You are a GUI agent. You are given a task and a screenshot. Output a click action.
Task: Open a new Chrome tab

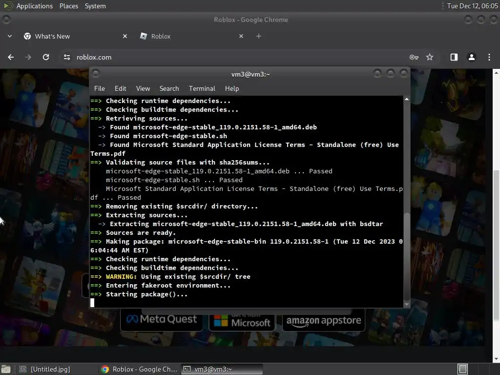[259, 36]
